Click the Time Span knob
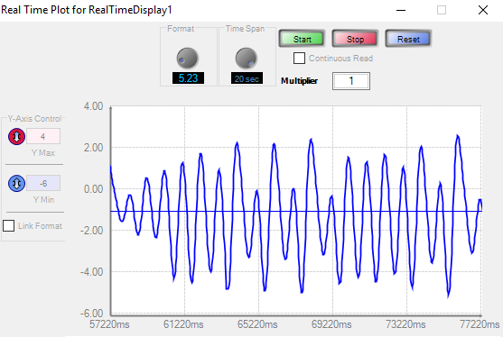The image size is (503, 337). coord(246,59)
